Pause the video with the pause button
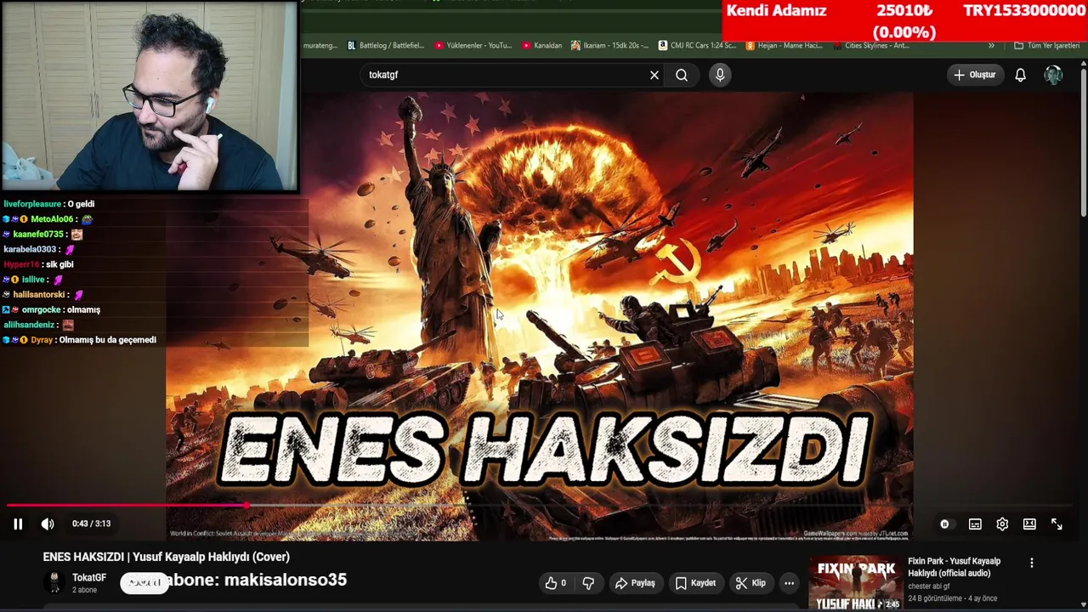Image resolution: width=1088 pixels, height=612 pixels. (x=17, y=524)
